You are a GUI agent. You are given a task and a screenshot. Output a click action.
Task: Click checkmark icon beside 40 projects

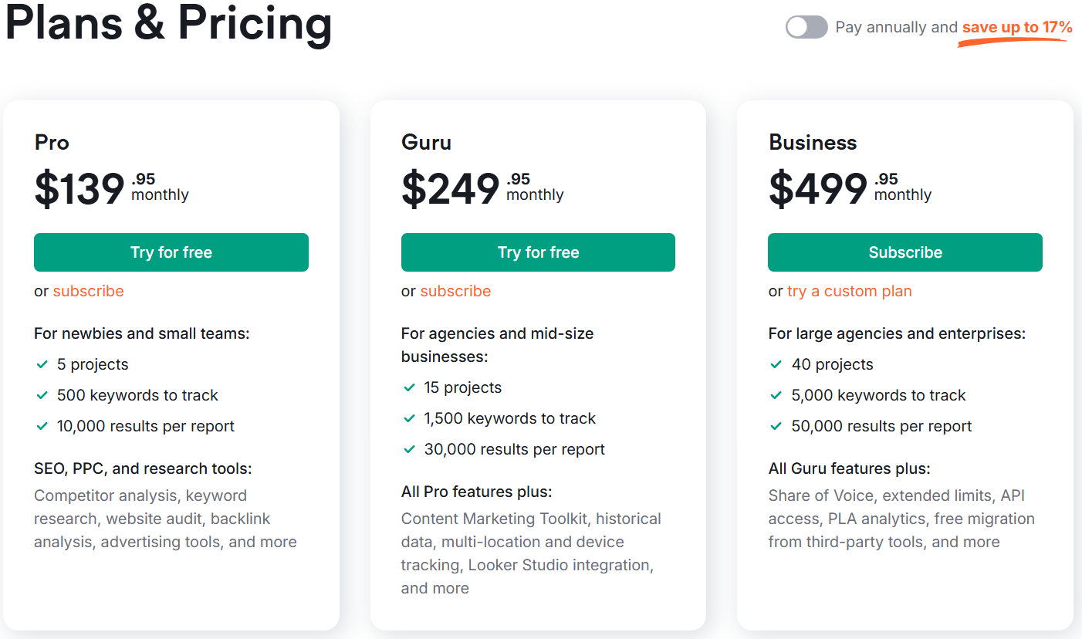[777, 364]
